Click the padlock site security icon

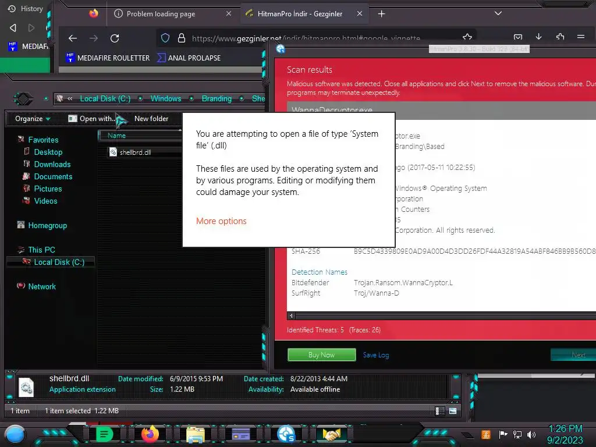point(182,38)
